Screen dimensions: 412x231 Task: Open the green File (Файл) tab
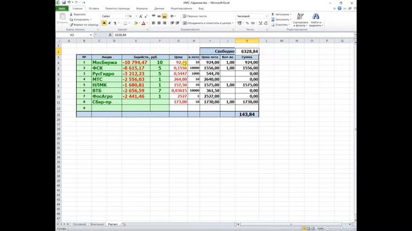coord(62,8)
